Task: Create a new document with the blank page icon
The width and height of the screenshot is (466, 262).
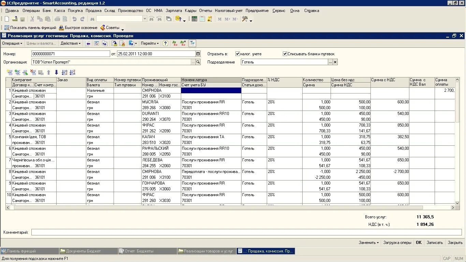Action: coord(6,19)
